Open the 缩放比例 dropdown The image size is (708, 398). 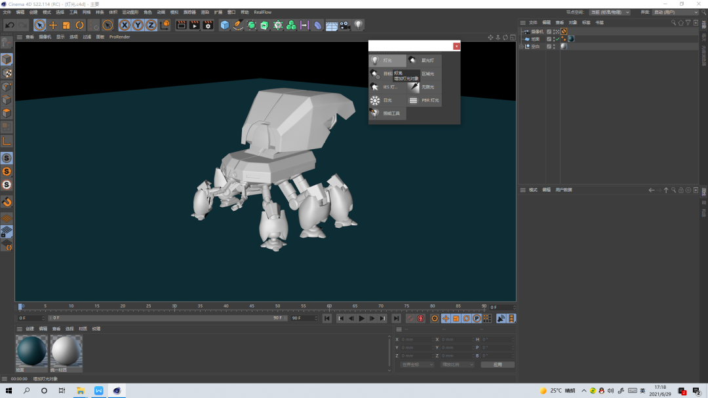457,365
